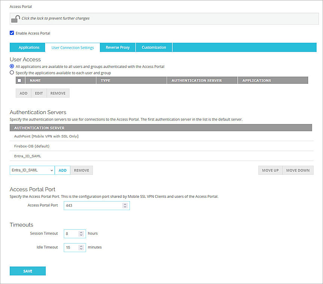The image size is (323, 284).
Task: Increment the Access Portal Port value
Action: 125,204
